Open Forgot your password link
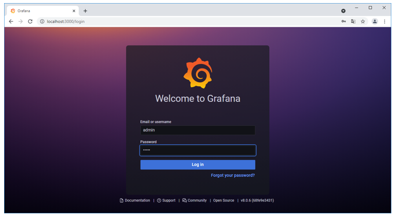This screenshot has height=219, width=397. [x=233, y=175]
